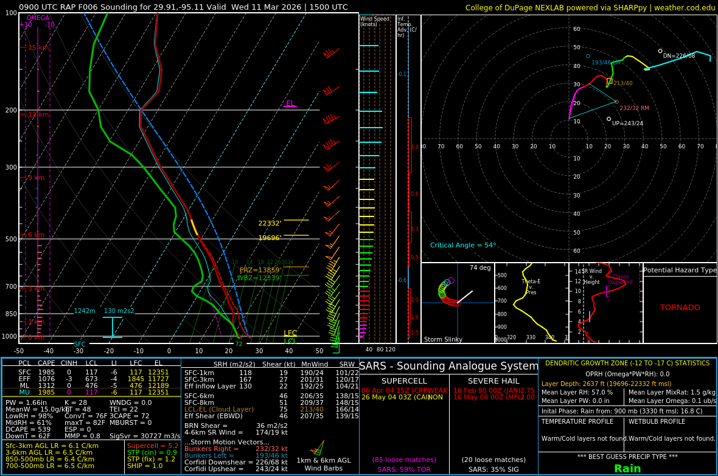Viewport: 718px width, 476px height.
Task: Select the highlighted 'MU' parcel row
Action: tap(92, 392)
